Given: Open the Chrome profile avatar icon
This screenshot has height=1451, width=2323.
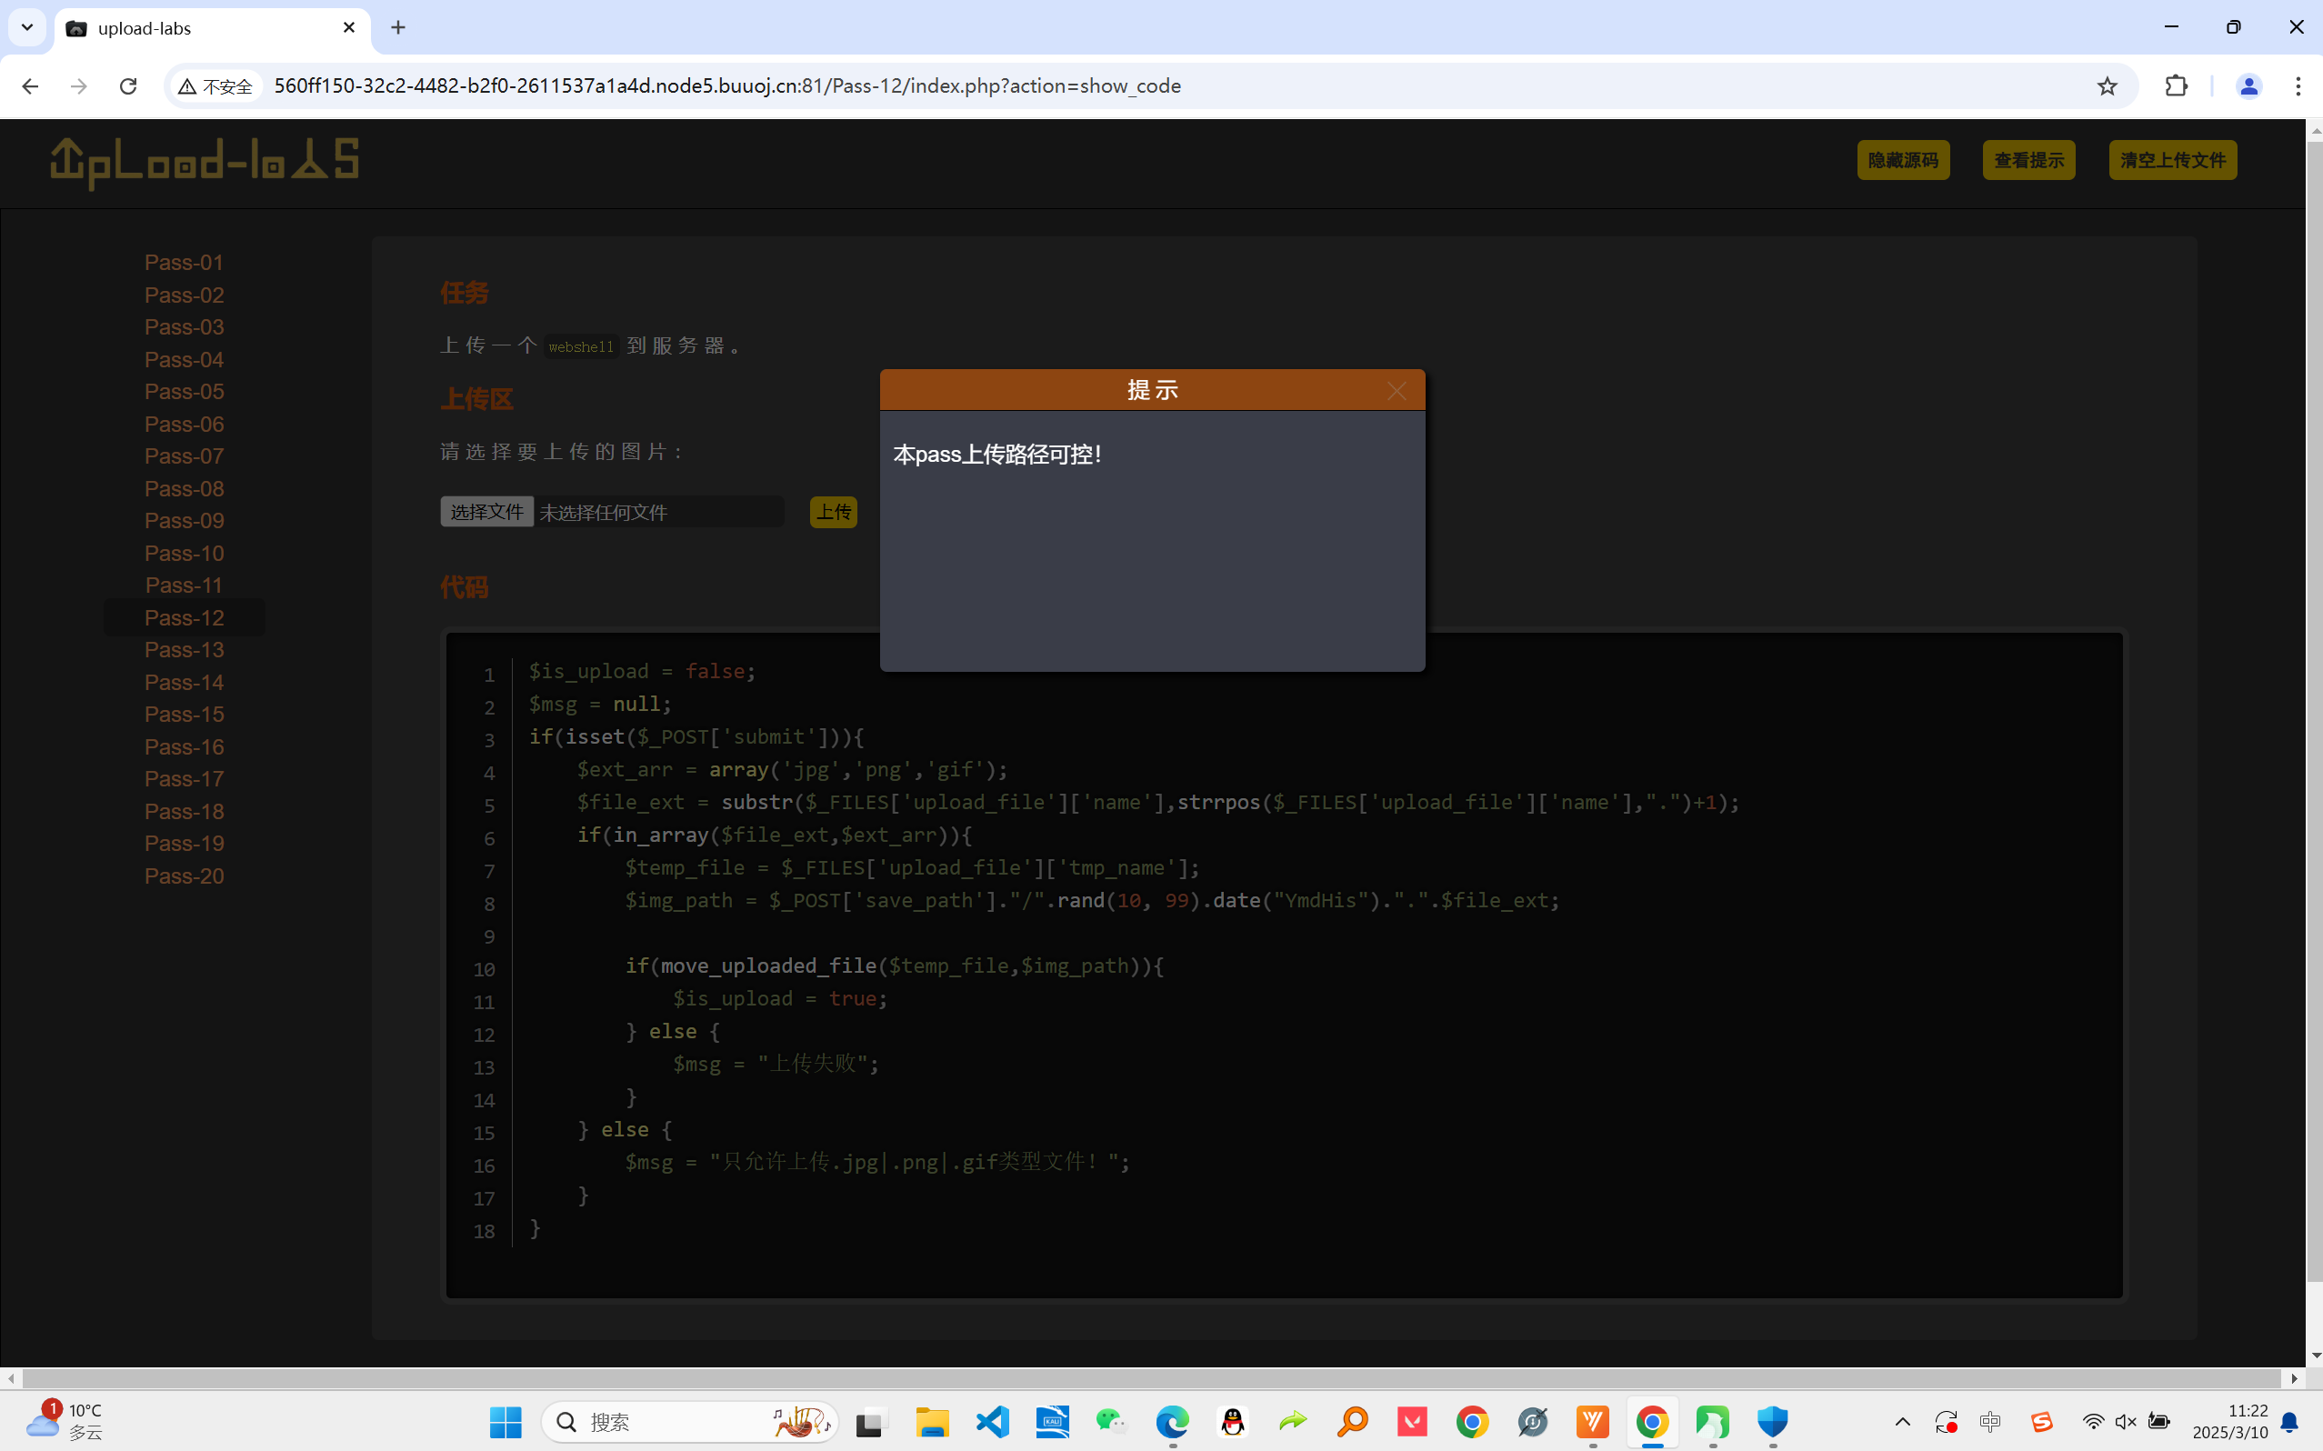Looking at the screenshot, I should point(2248,86).
